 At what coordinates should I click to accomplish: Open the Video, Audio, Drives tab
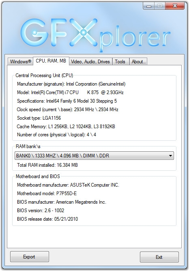click(90, 62)
